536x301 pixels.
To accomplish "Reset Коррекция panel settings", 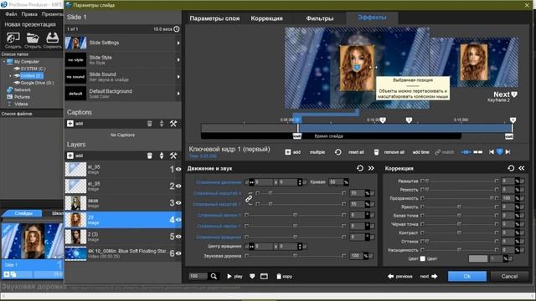I will click(x=511, y=168).
